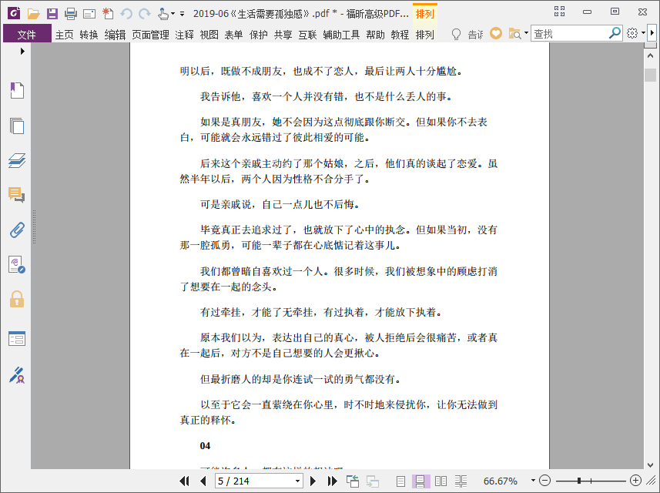Screen dimensions: 660x493
Task: Click the email/send document icon
Action: [89, 14]
